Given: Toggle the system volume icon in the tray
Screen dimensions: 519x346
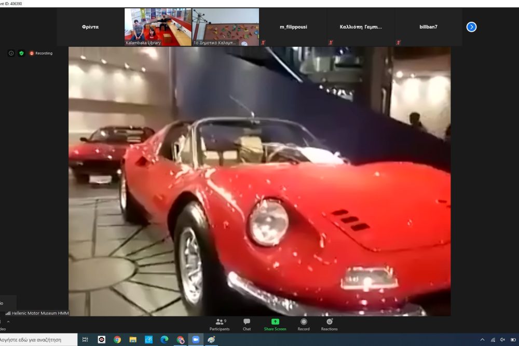Looking at the screenshot, I should pyautogui.click(x=502, y=340).
